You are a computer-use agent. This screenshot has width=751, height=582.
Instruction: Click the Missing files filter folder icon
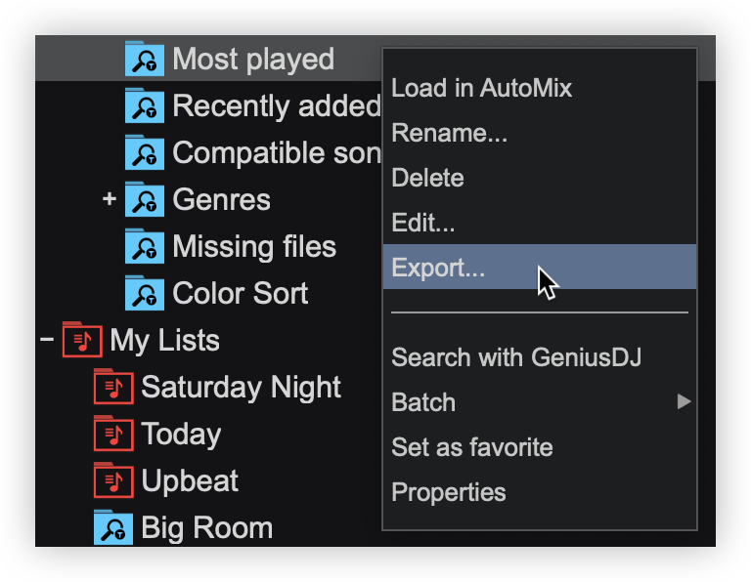[144, 247]
